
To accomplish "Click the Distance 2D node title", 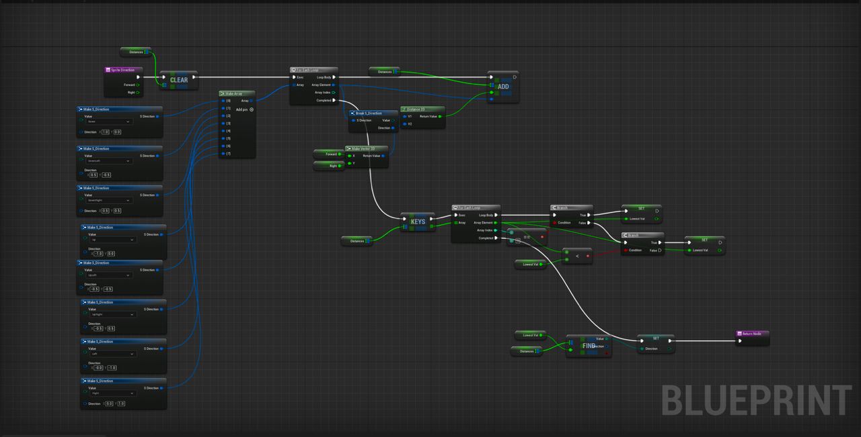I will tap(416, 109).
